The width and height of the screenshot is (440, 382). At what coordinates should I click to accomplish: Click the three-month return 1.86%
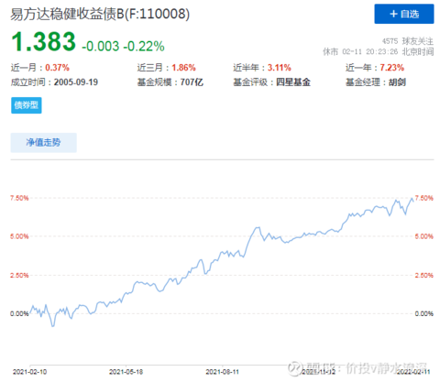[x=183, y=68]
